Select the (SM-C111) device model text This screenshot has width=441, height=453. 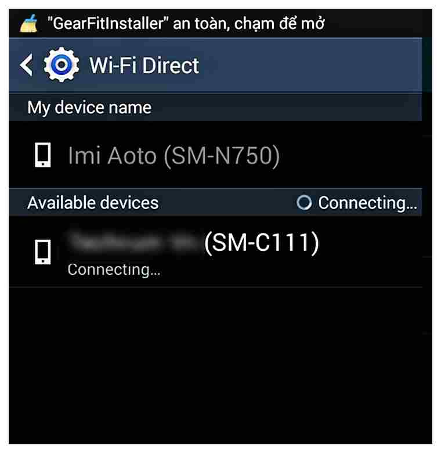point(262,243)
